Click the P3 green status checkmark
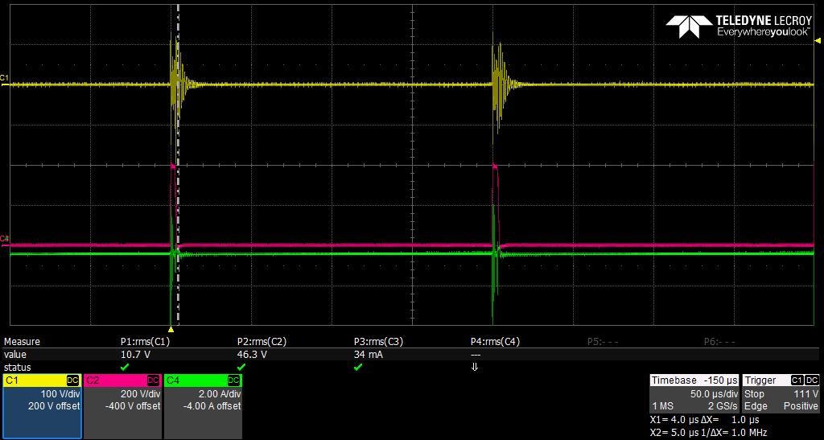824x440 pixels. click(x=358, y=367)
